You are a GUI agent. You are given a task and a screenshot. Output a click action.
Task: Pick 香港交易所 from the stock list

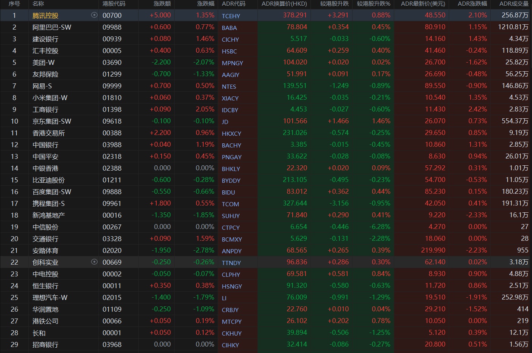[x=49, y=133]
